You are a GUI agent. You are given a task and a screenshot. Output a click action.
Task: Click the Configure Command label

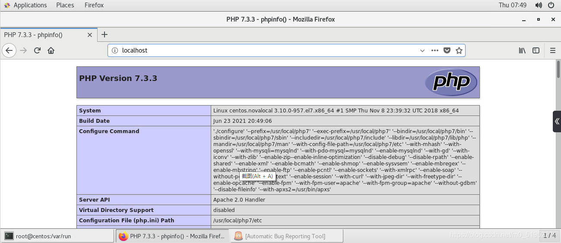click(x=109, y=131)
